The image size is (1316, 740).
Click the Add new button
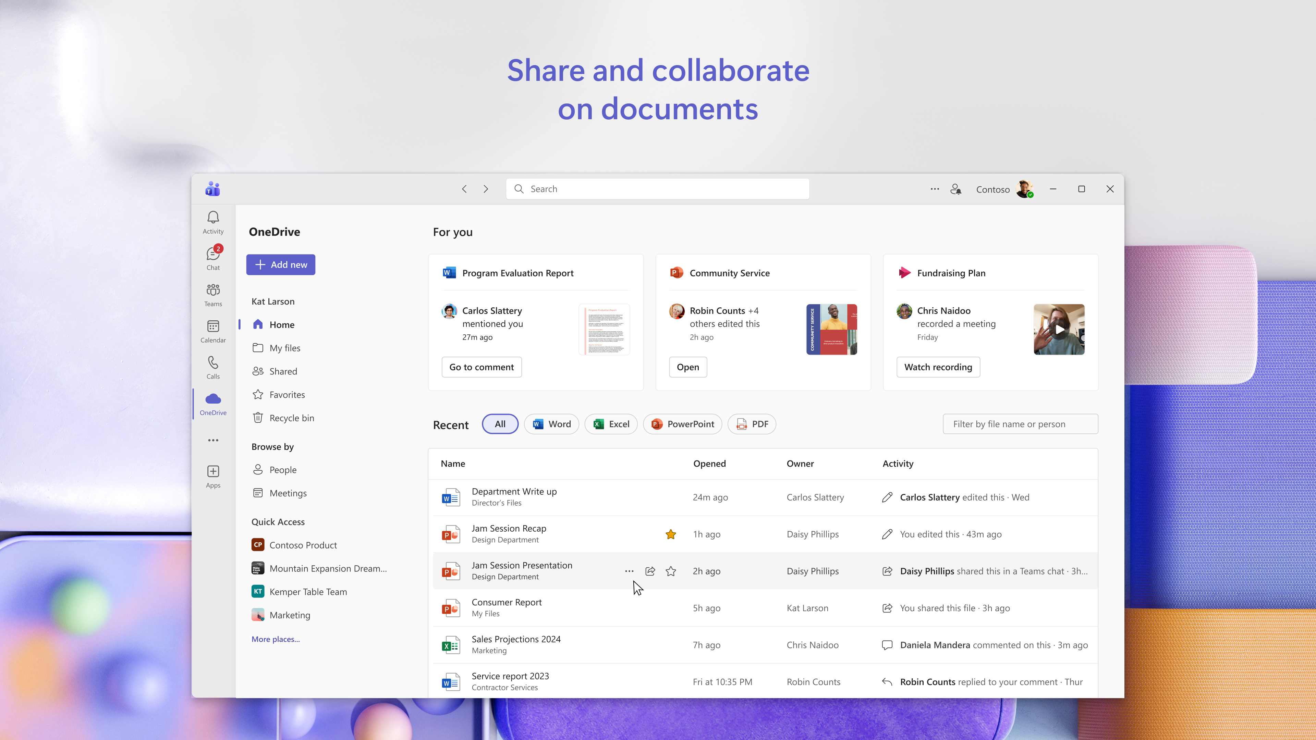(x=280, y=264)
